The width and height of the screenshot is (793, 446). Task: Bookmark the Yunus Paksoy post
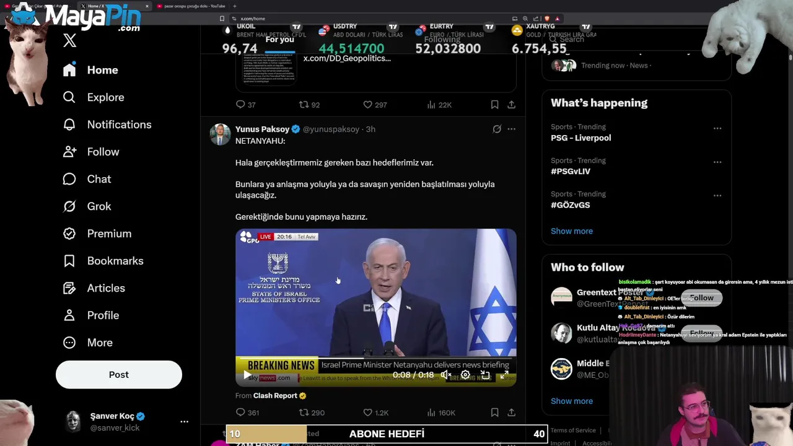click(494, 413)
